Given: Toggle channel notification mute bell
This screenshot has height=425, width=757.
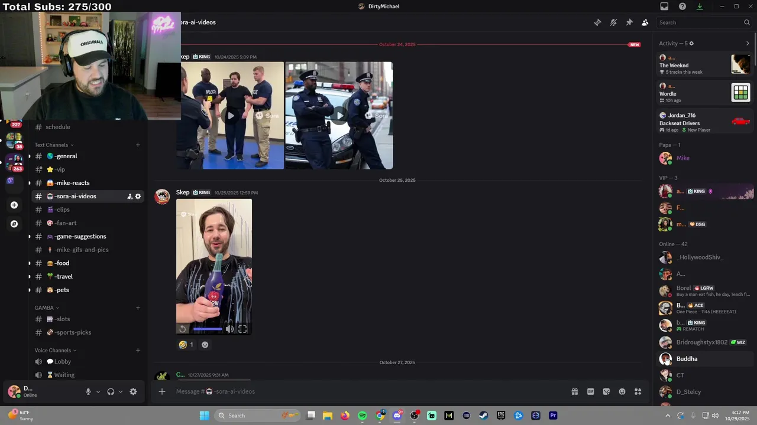Looking at the screenshot, I should click(x=613, y=22).
